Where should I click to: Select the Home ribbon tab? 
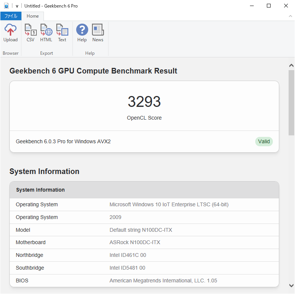pos(33,16)
